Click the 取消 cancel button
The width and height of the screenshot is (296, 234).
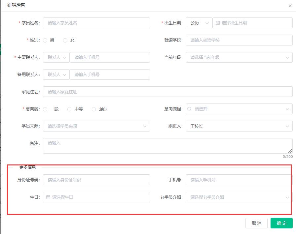pyautogui.click(x=257, y=223)
